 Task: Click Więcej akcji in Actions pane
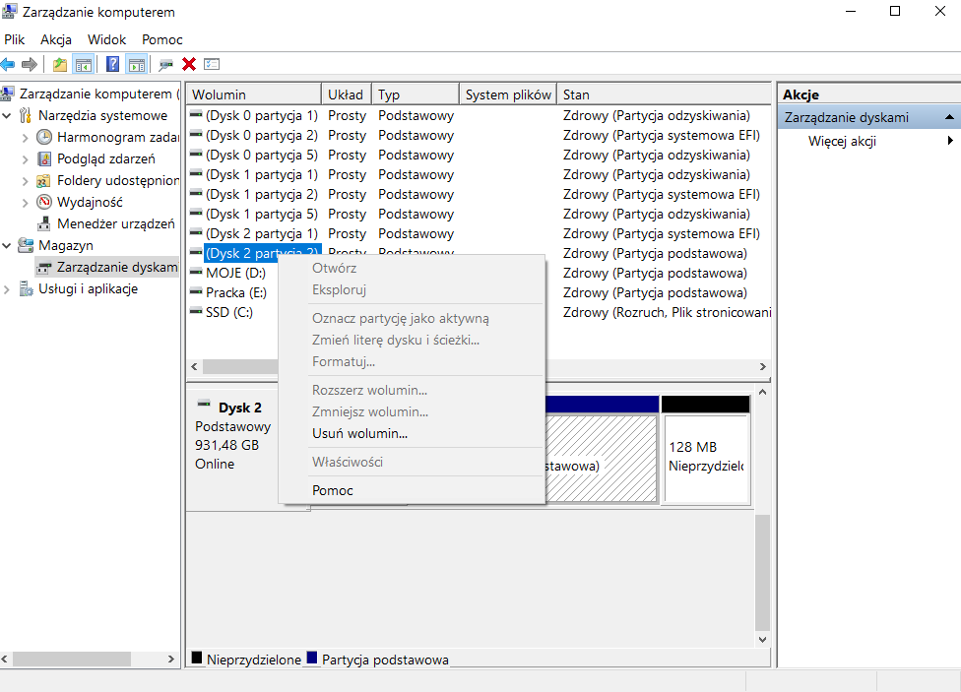tap(842, 141)
